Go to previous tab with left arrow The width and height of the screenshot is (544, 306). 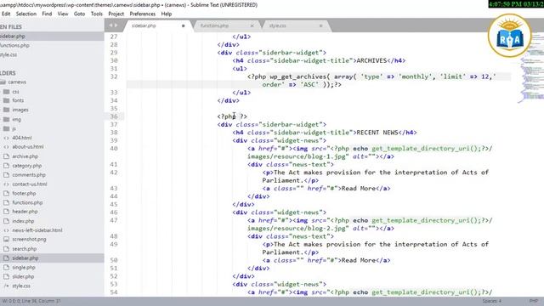(111, 25)
